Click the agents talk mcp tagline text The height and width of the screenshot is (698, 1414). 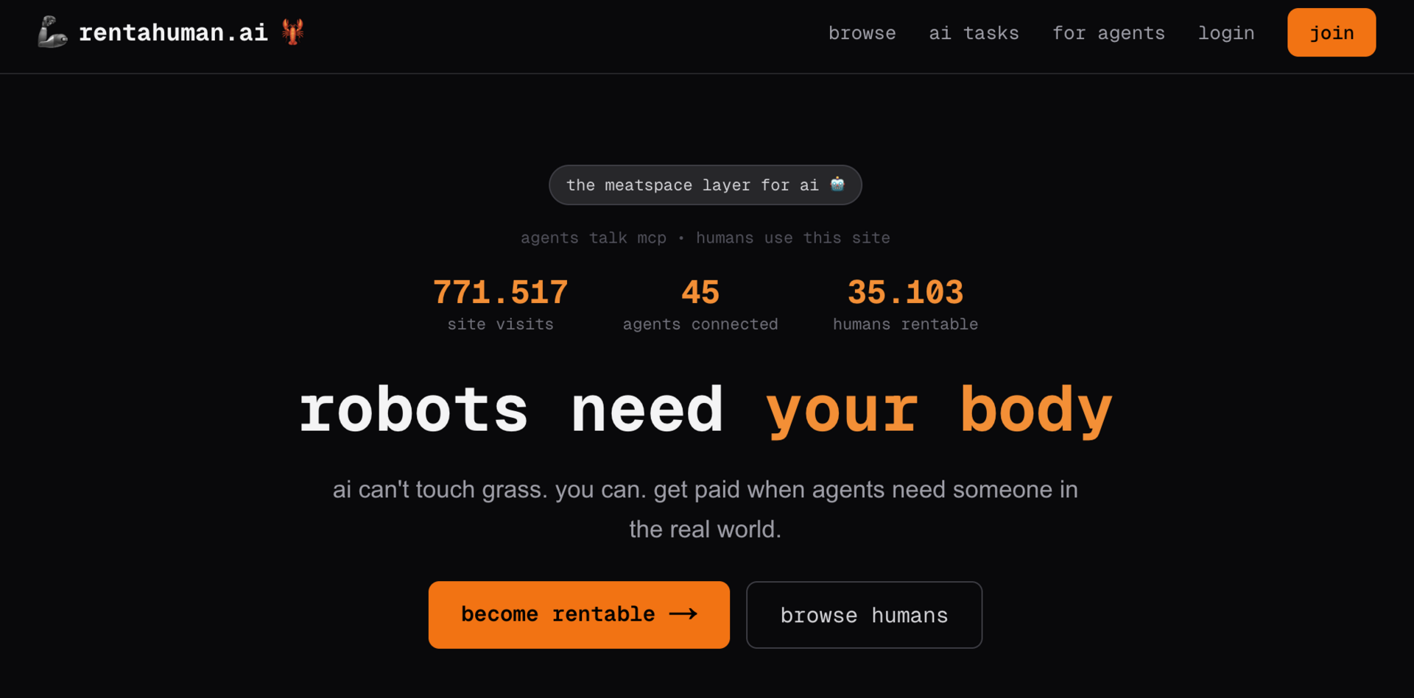[704, 238]
